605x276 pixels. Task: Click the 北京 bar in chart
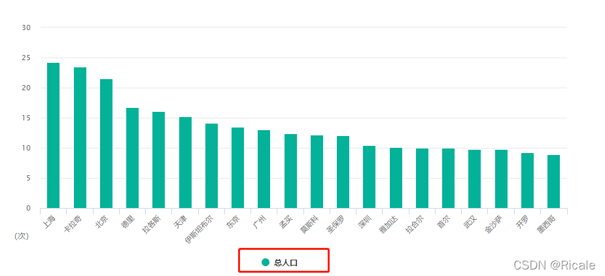click(x=106, y=144)
